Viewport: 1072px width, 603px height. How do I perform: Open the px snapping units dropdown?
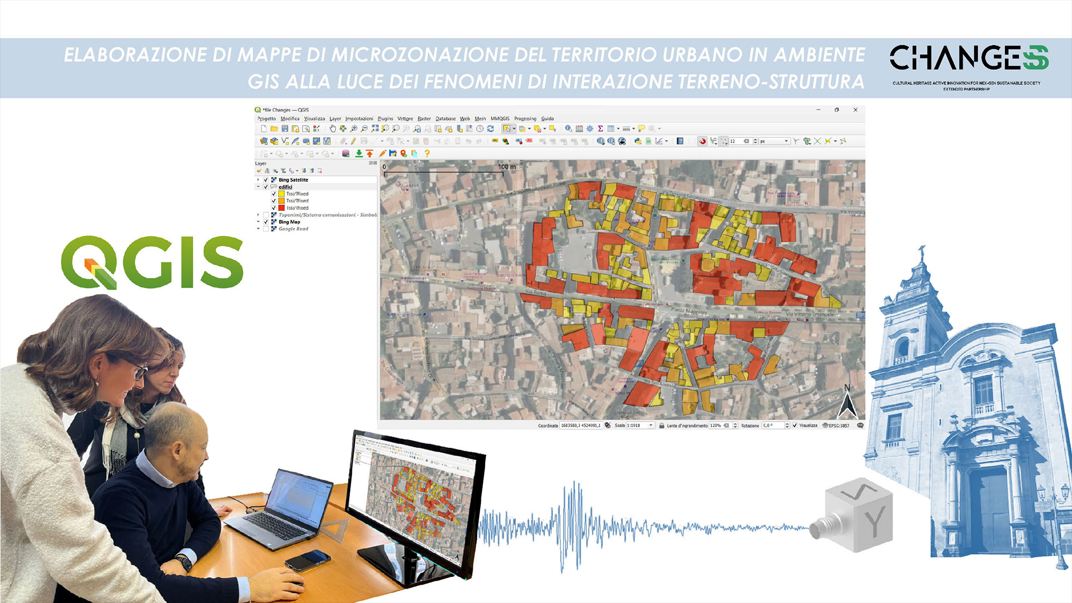774,141
